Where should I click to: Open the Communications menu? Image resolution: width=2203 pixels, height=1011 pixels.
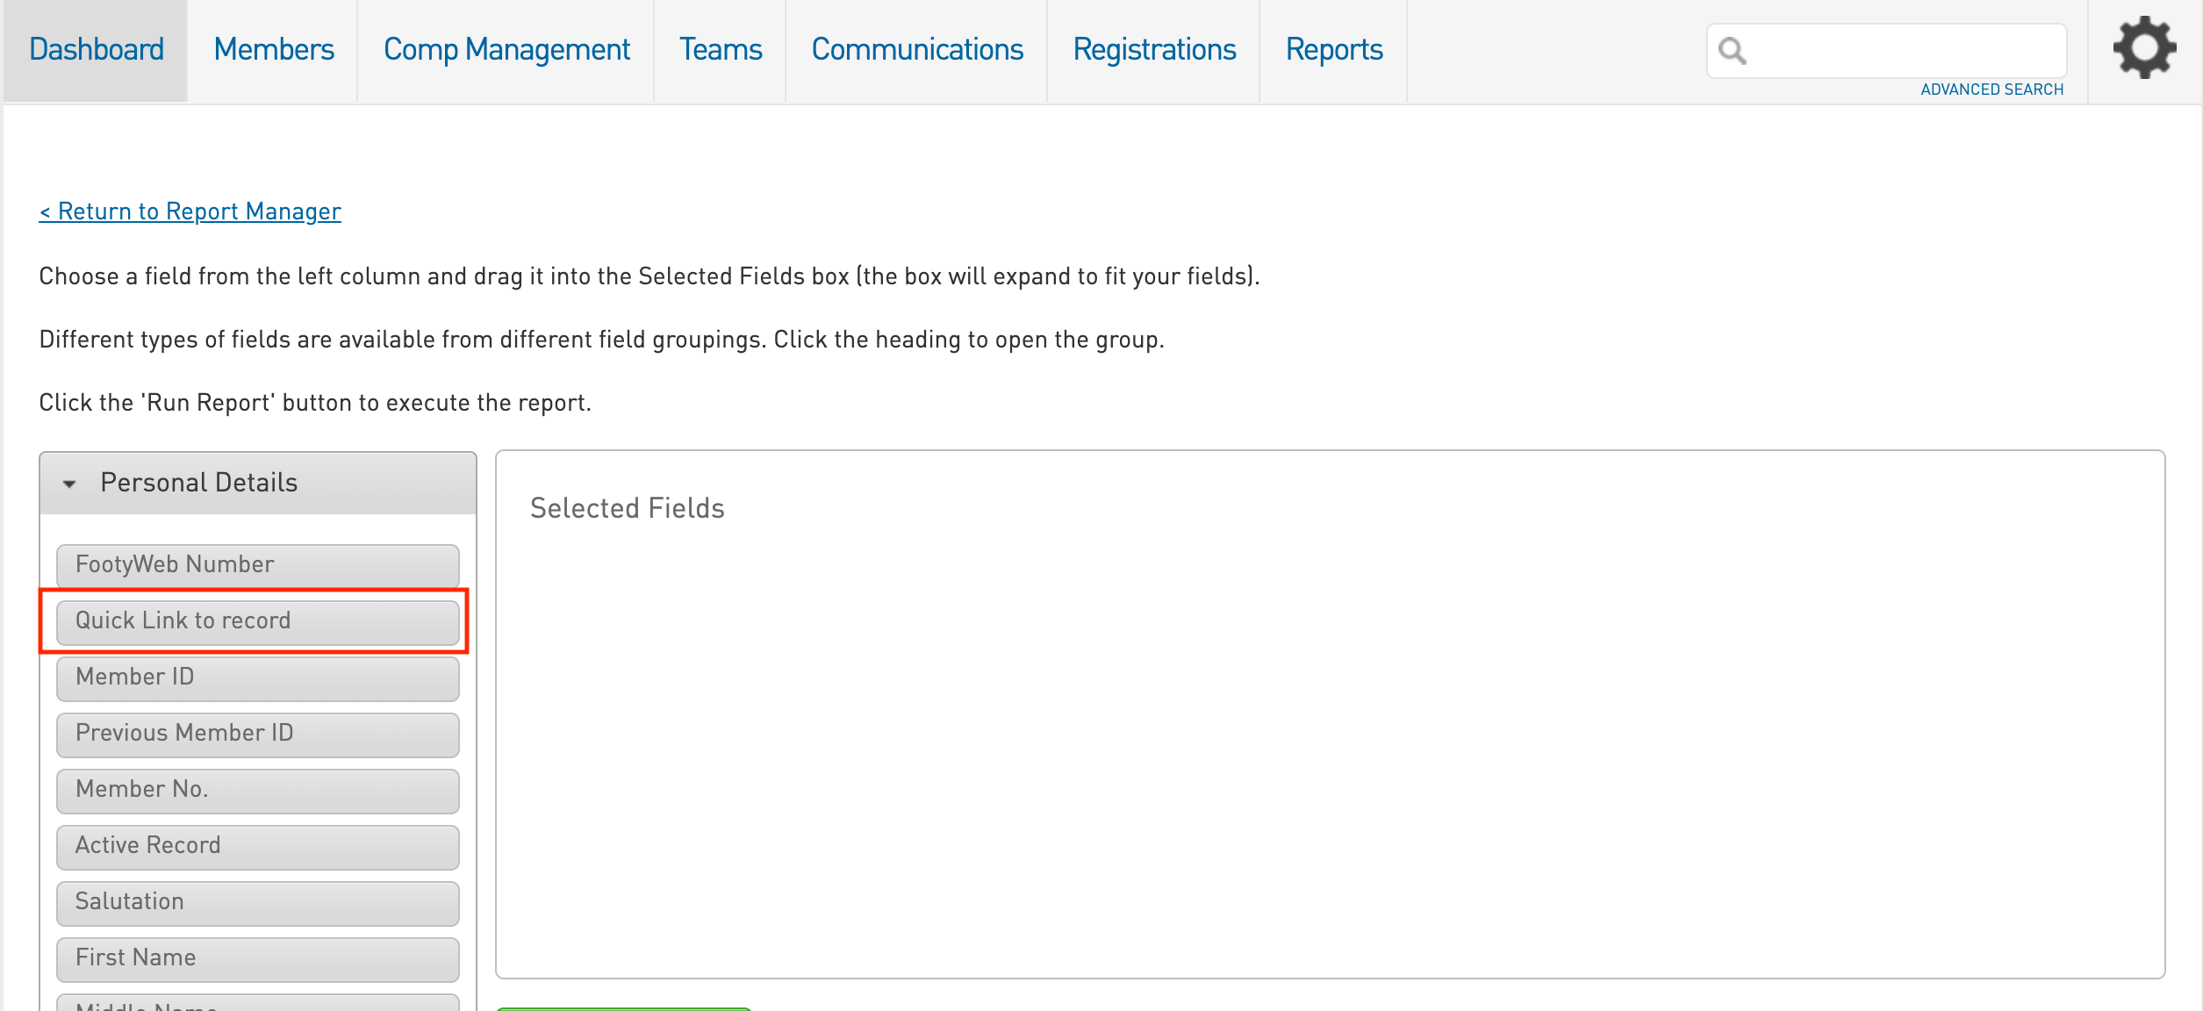point(917,50)
